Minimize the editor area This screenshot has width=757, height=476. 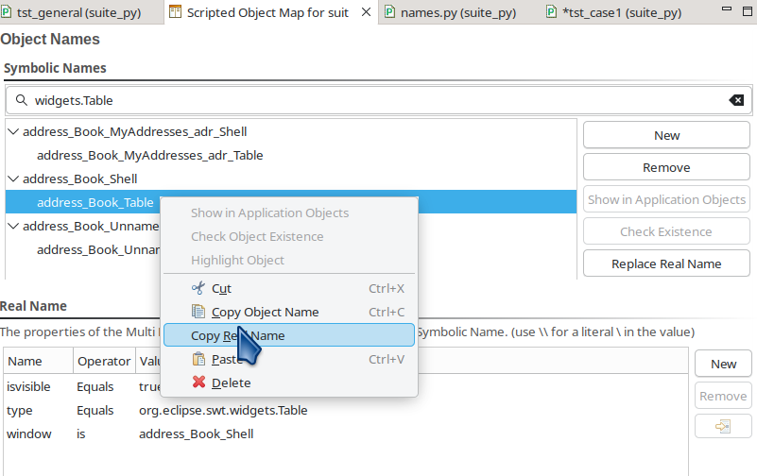[x=727, y=9]
